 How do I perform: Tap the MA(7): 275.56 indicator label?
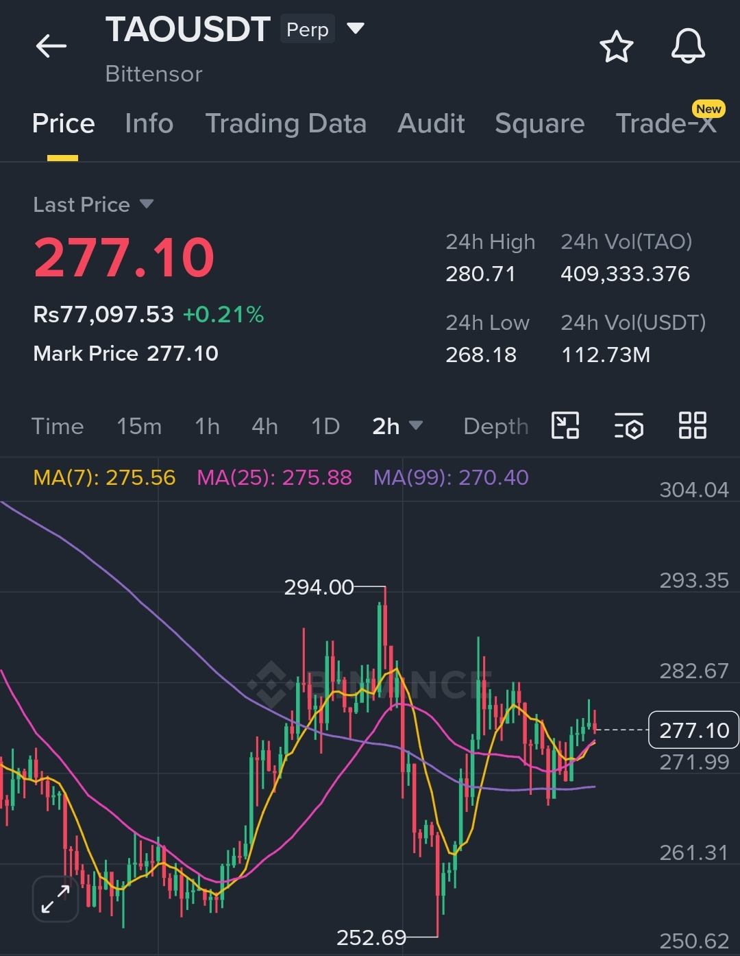click(x=104, y=477)
